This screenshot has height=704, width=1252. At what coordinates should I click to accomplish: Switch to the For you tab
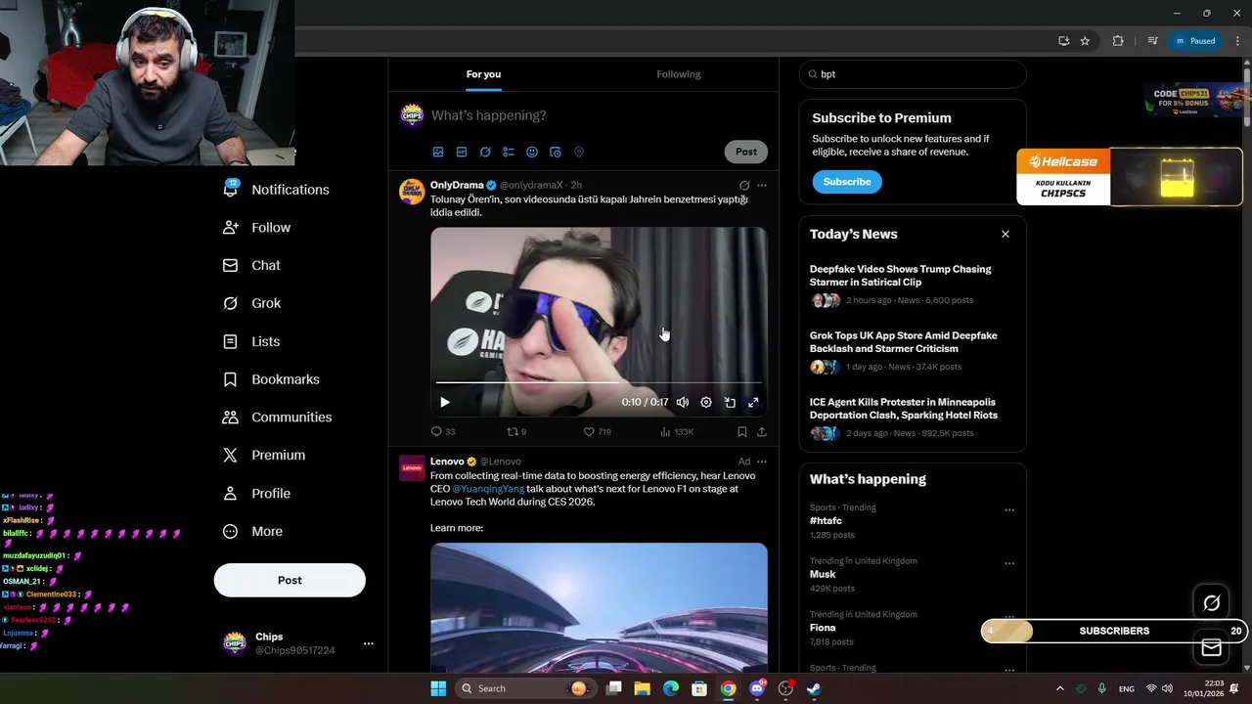[x=483, y=74]
